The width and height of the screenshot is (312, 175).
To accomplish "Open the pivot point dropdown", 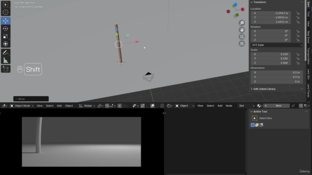I will (x=100, y=106).
